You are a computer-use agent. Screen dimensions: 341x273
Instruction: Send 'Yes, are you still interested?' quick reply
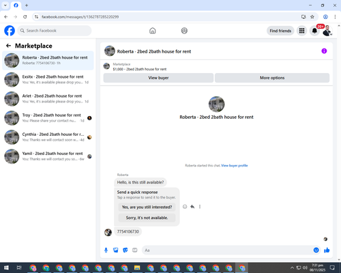pyautogui.click(x=147, y=207)
